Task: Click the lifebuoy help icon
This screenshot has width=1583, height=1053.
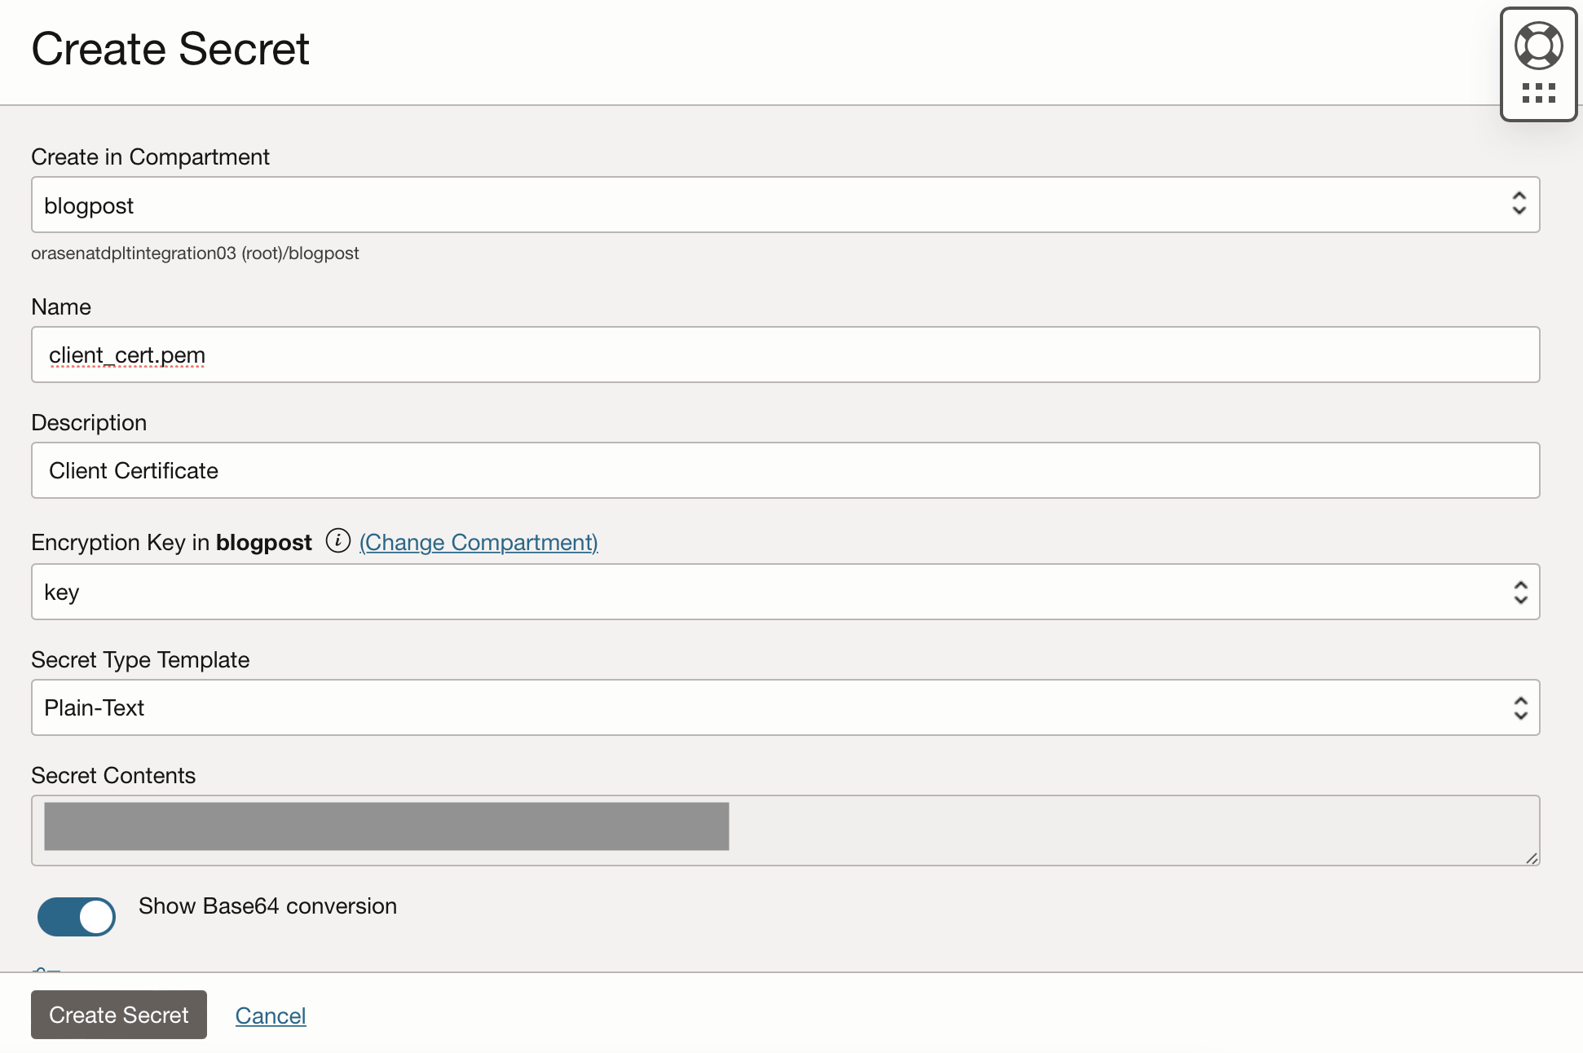Action: coord(1538,46)
